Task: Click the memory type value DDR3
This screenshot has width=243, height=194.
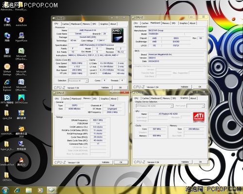Action: pos(74,105)
